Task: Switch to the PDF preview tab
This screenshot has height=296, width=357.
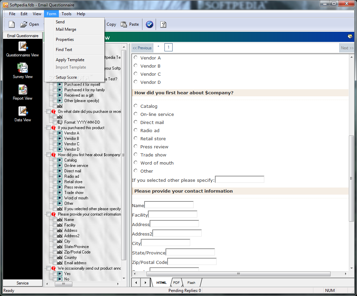Action: point(176,282)
